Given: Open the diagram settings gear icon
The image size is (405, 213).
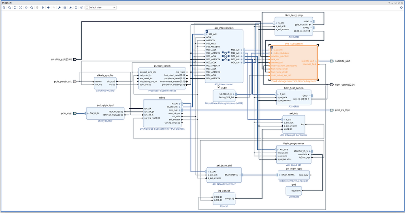Looking at the screenshot, I should pos(401,8).
